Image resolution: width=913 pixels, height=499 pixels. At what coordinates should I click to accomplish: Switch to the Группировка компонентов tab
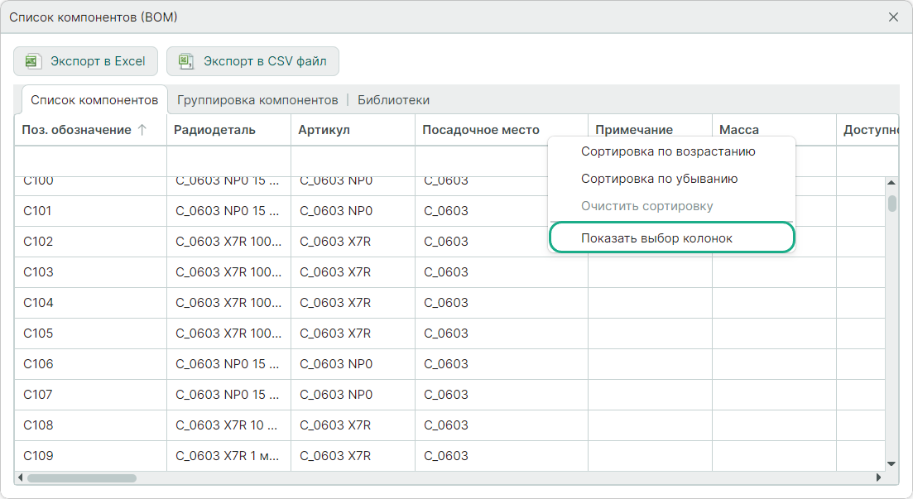pyautogui.click(x=257, y=100)
